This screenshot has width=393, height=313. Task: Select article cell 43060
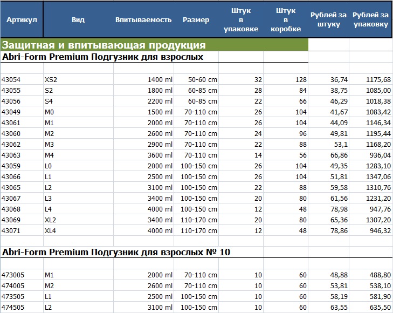point(22,133)
